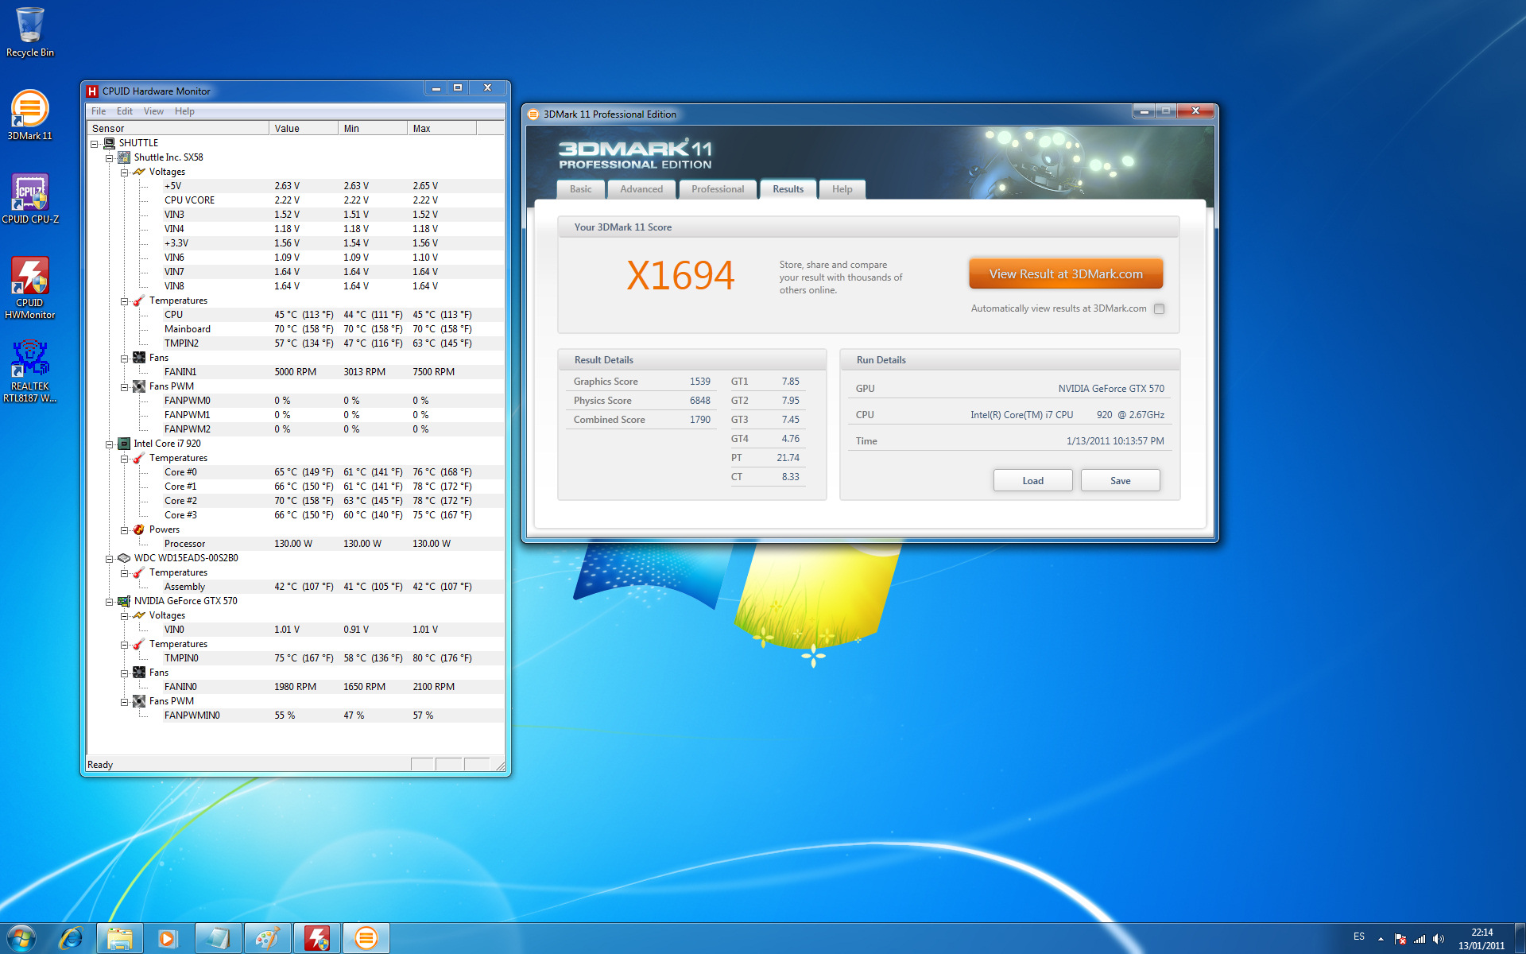Image resolution: width=1526 pixels, height=954 pixels.
Task: Click Internet Explorer icon in taskbar
Action: pos(72,938)
